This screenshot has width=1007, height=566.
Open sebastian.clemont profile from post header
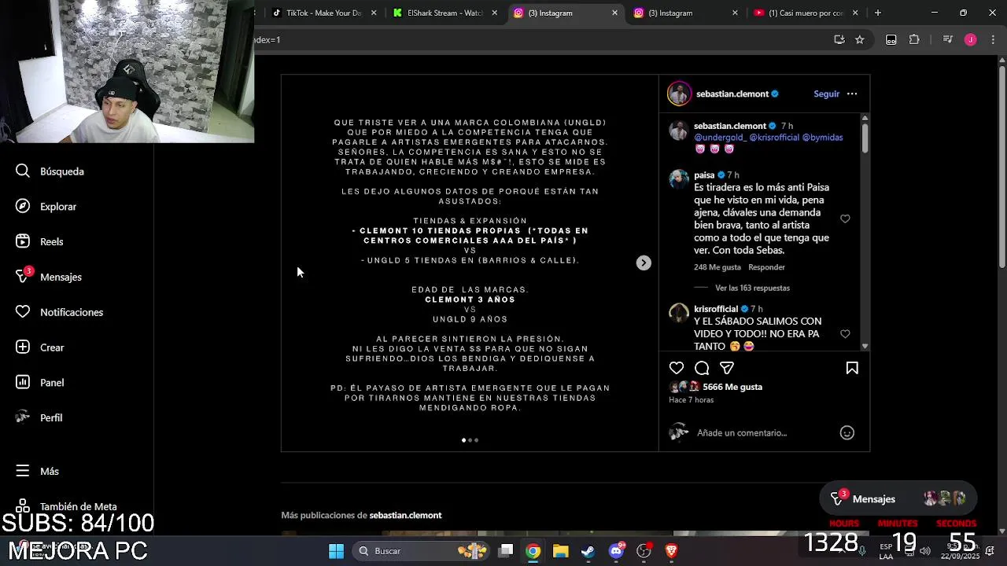[x=732, y=94]
